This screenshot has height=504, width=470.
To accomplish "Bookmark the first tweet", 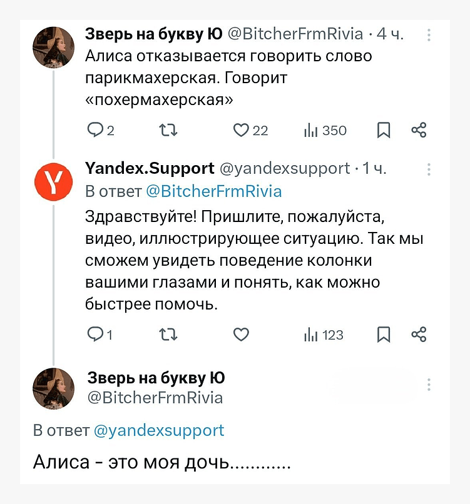I will [x=383, y=130].
